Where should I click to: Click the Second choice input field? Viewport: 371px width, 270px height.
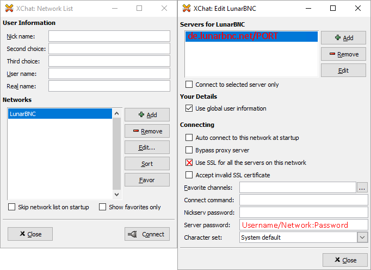(109, 49)
